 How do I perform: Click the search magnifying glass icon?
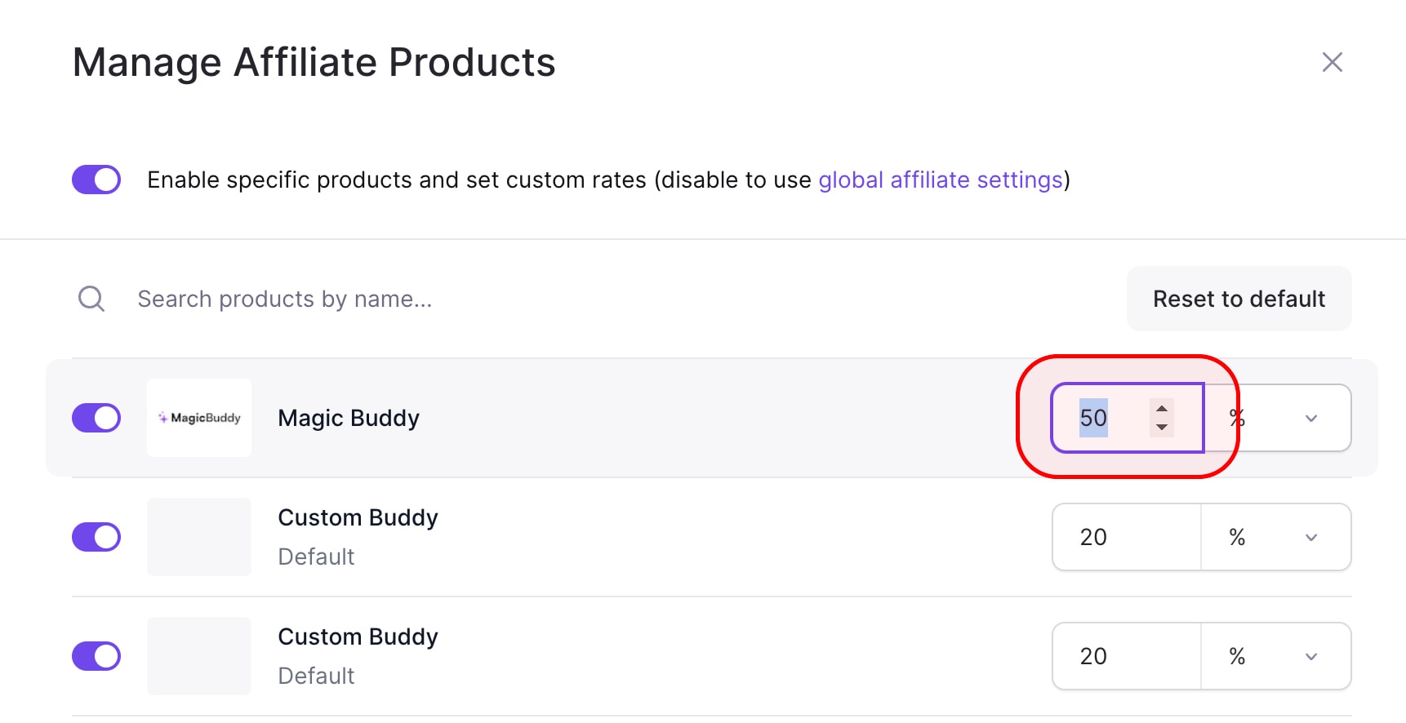pos(91,299)
